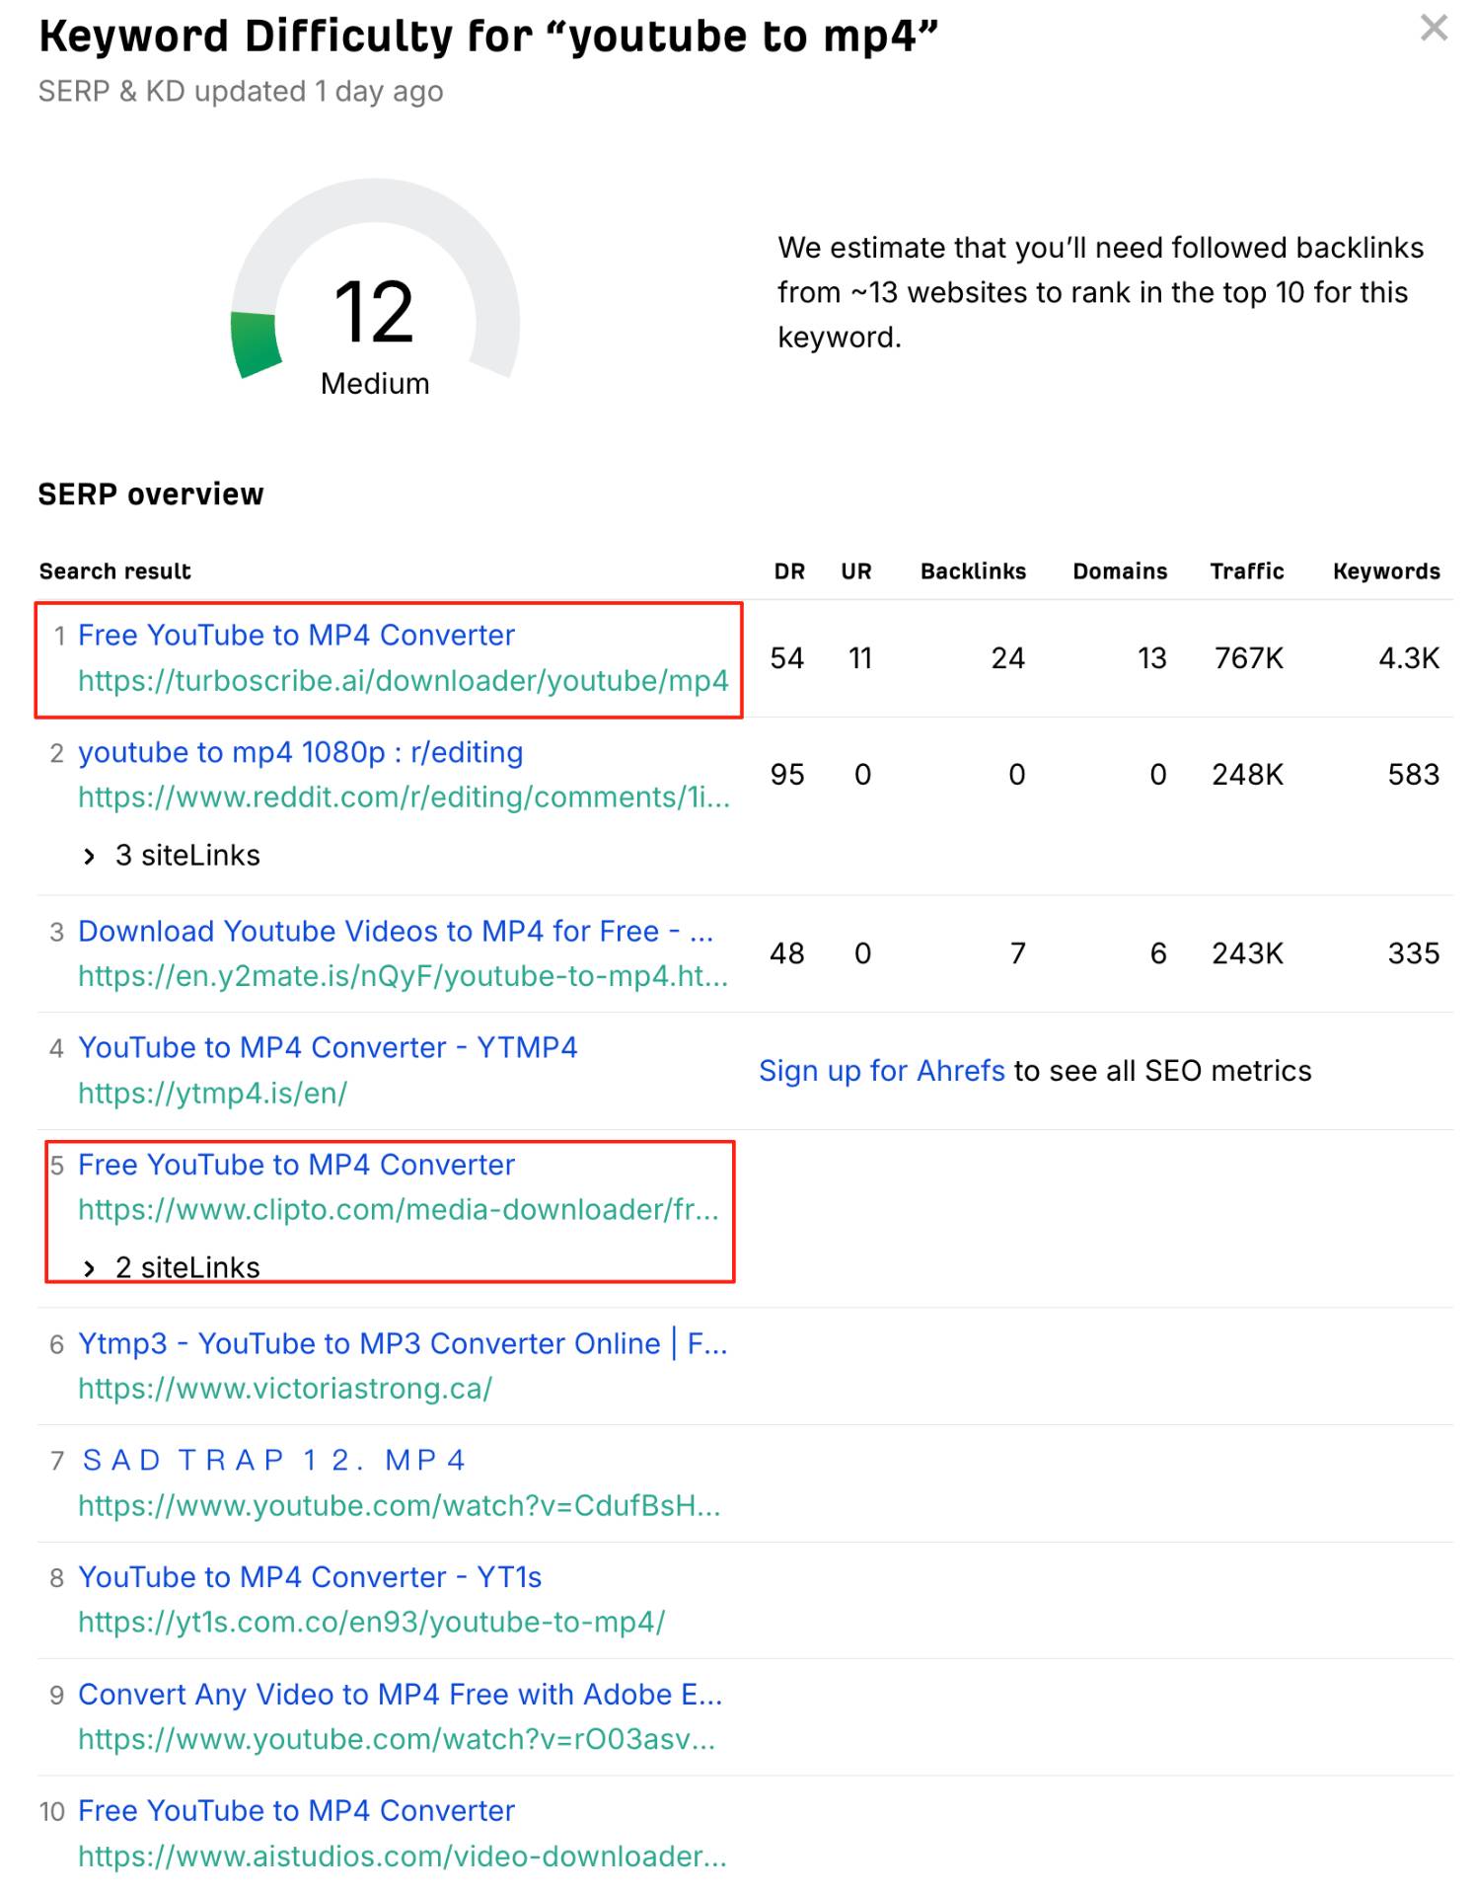The width and height of the screenshot is (1475, 1895).
Task: Click the Keywords column header
Action: [x=1386, y=571]
